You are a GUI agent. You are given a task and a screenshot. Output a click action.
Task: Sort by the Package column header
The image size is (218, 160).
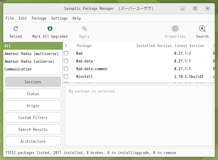[104, 46]
